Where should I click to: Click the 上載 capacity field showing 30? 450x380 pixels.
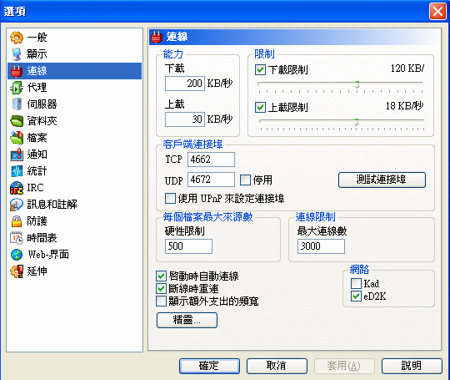pyautogui.click(x=185, y=119)
